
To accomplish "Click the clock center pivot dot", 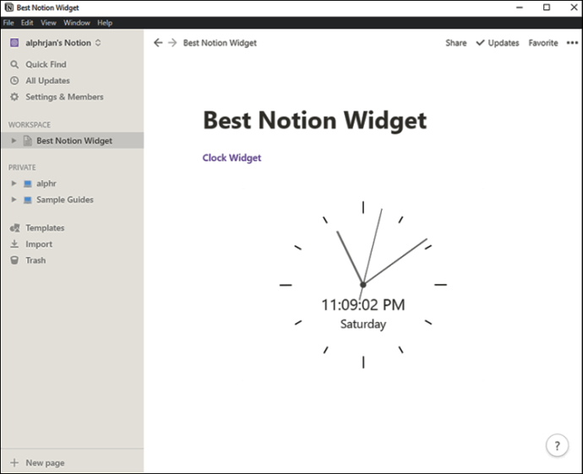I will click(x=363, y=285).
